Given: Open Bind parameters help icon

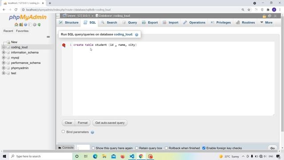Looking at the screenshot, I should 92,132.
